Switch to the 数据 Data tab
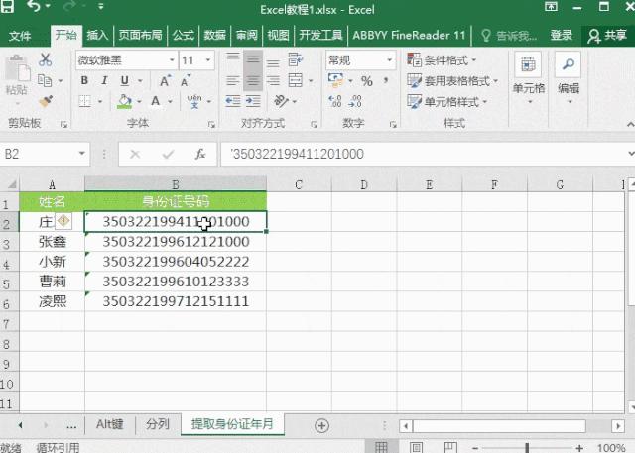The height and width of the screenshot is (453, 635). tap(214, 35)
